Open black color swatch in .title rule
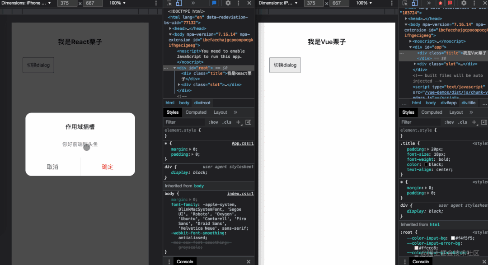 coord(426,164)
